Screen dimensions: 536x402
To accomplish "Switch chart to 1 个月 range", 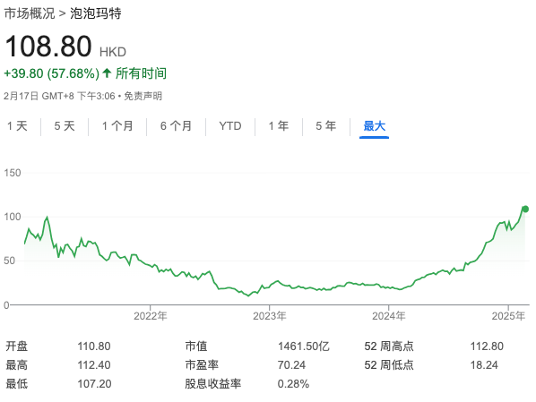I will tap(117, 126).
